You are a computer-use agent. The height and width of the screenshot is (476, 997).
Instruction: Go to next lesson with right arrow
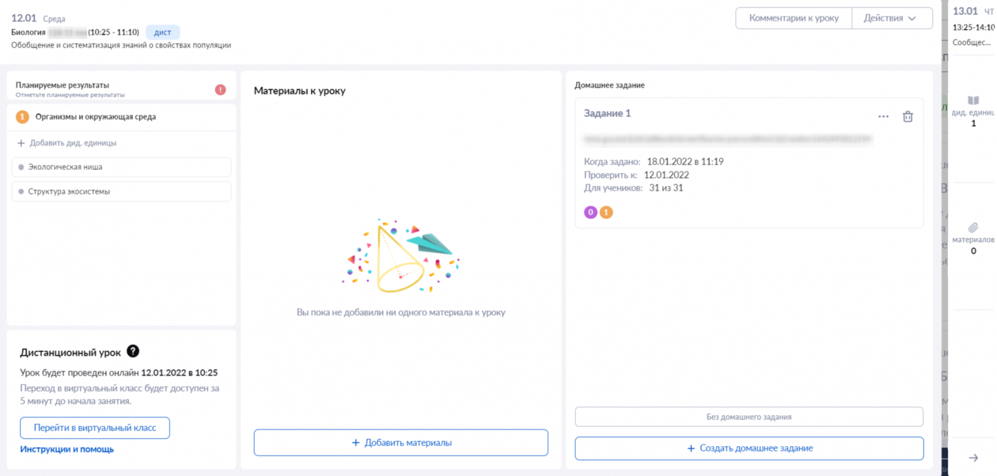tap(973, 458)
